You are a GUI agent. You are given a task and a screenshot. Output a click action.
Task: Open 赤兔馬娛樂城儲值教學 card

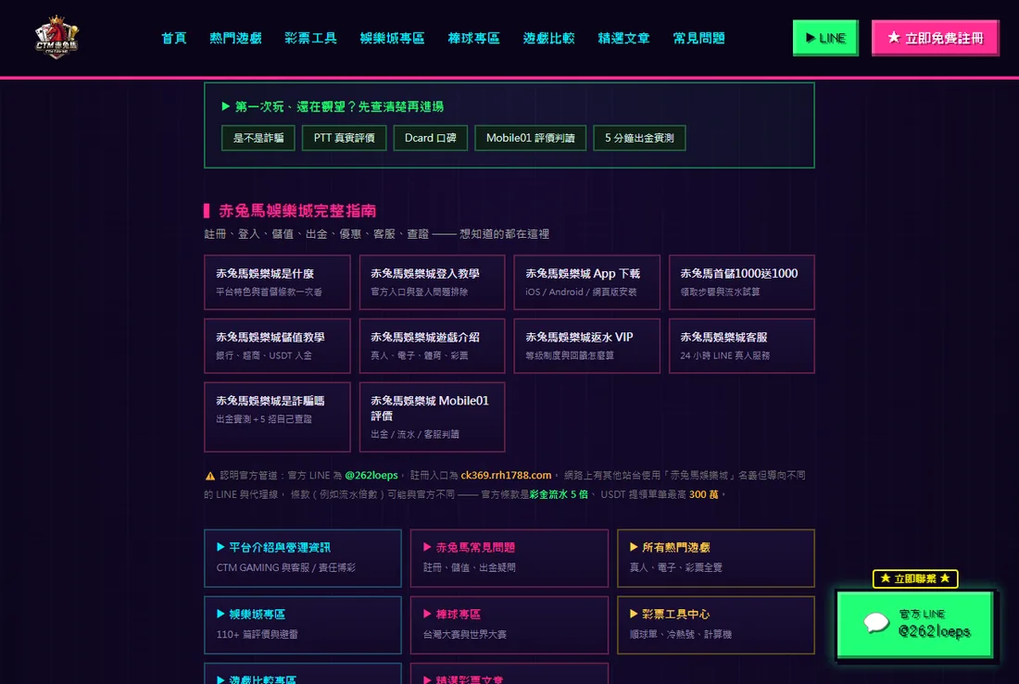coord(278,345)
